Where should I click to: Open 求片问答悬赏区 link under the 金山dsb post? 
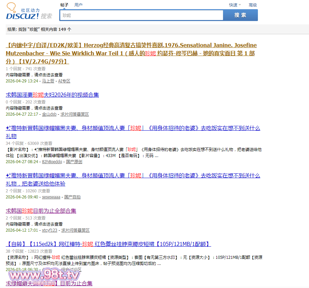click(x=74, y=114)
